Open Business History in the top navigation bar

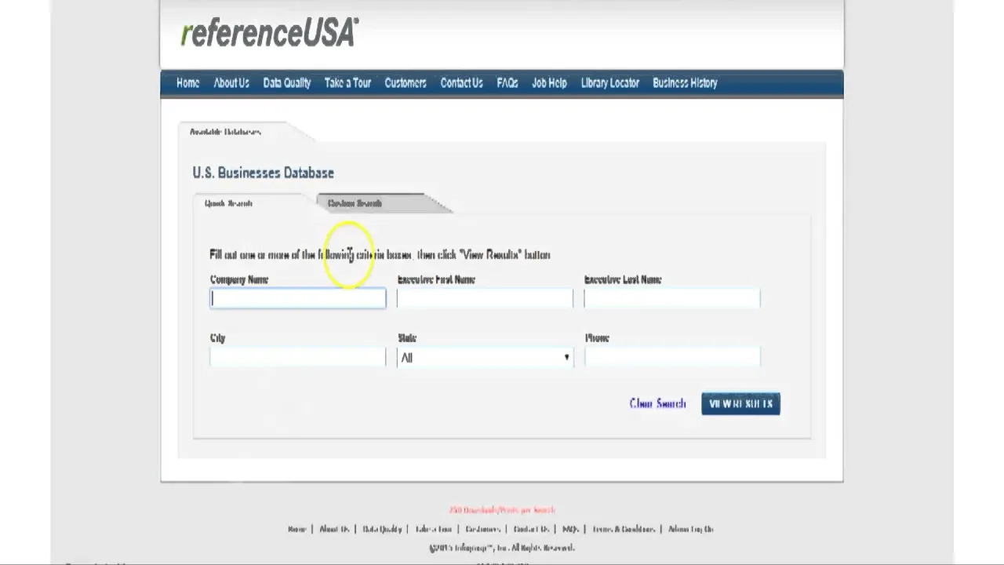coord(685,82)
